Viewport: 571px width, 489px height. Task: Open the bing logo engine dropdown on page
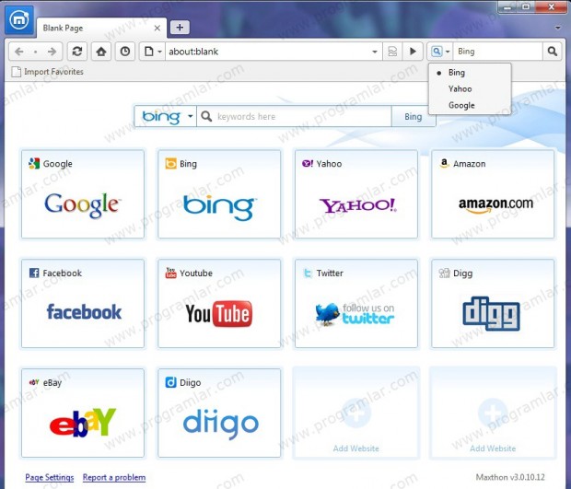[x=166, y=117]
